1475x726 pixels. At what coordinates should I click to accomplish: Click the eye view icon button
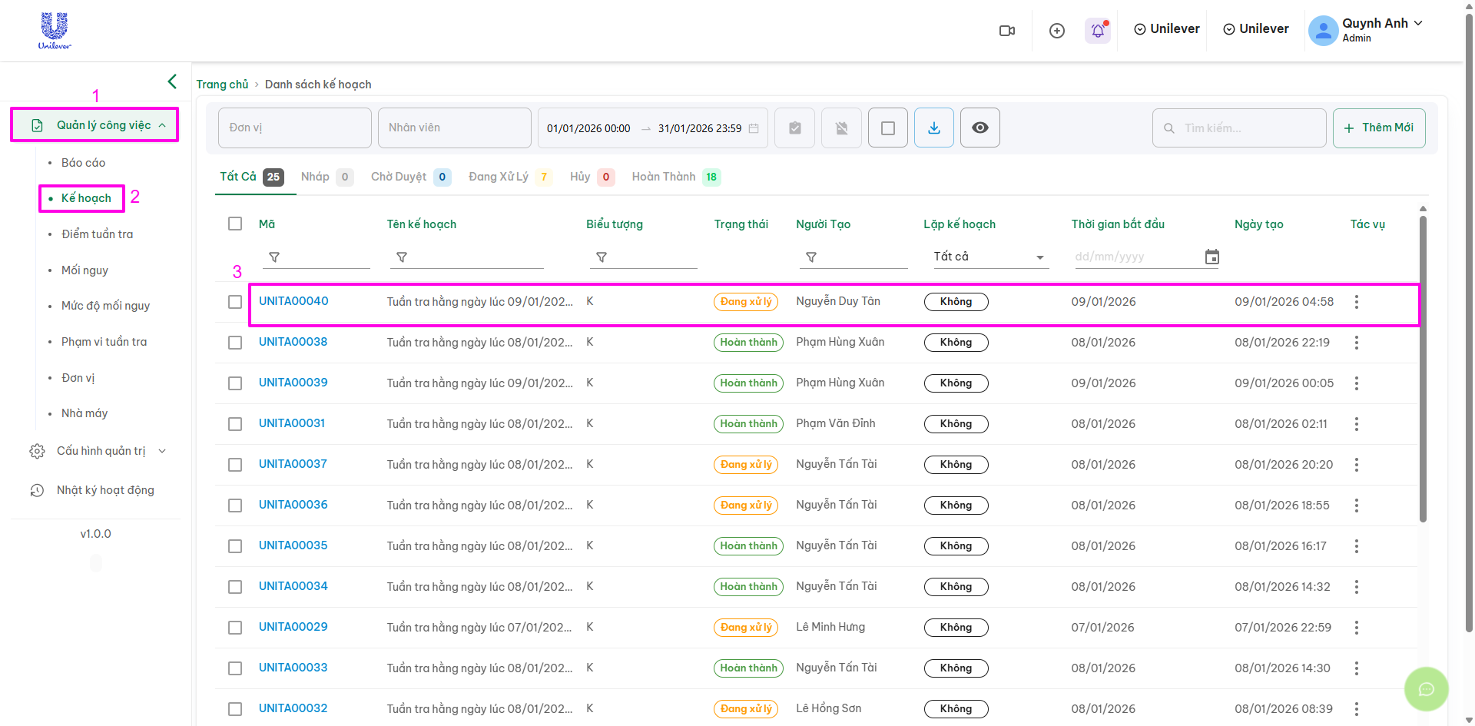click(980, 128)
